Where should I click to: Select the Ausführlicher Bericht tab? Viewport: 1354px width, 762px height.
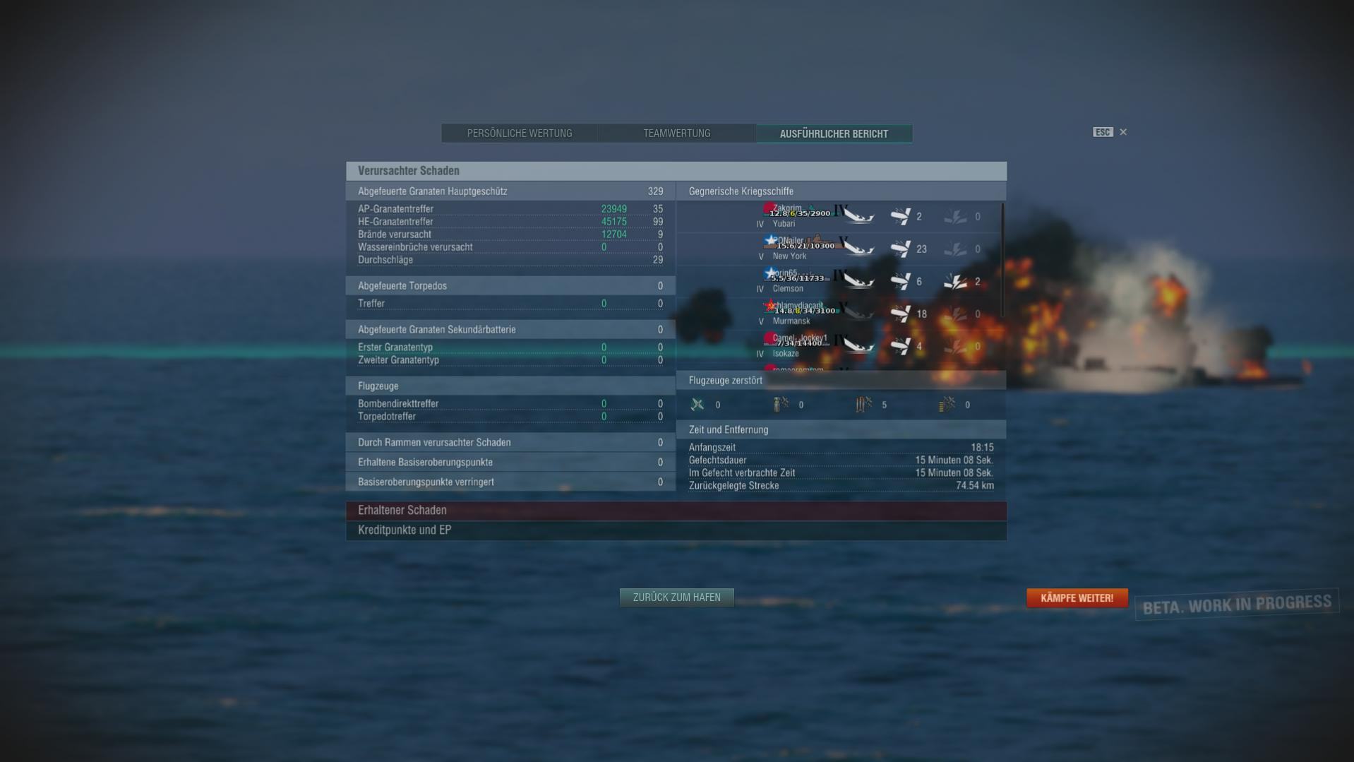[x=834, y=133]
